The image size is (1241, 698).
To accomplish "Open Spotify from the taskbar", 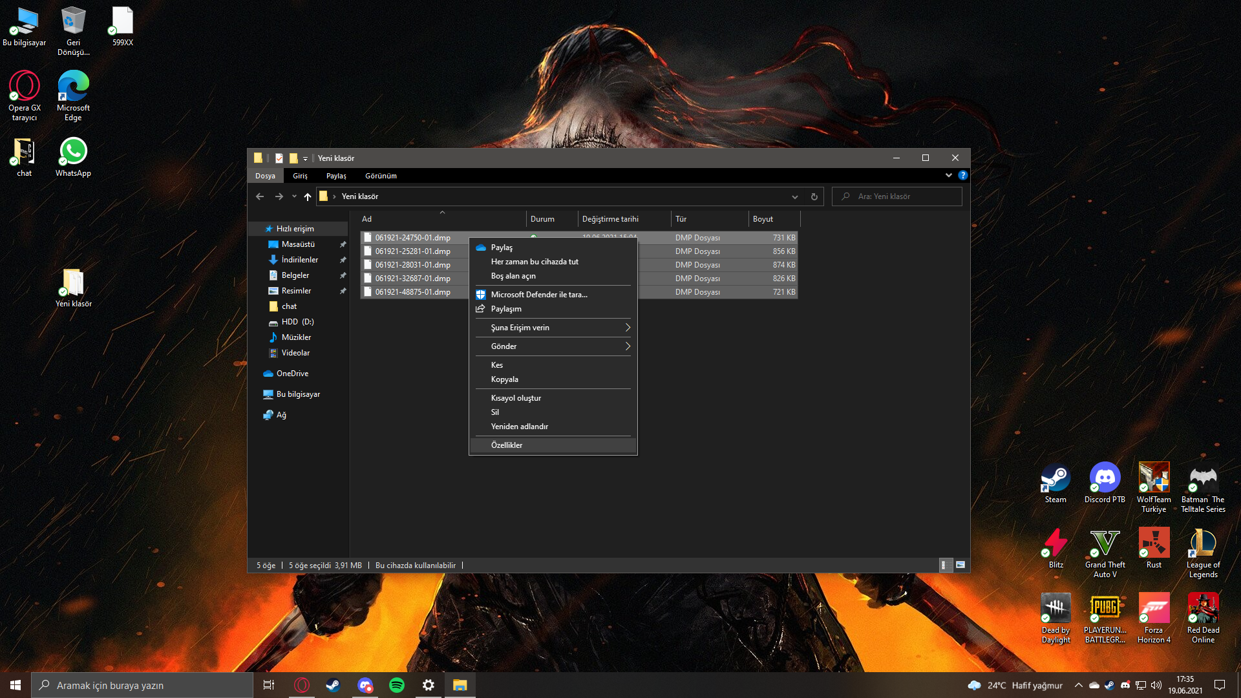I will 397,685.
